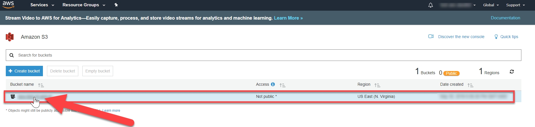
Task: Sort buckets by Access
Action: 282,85
